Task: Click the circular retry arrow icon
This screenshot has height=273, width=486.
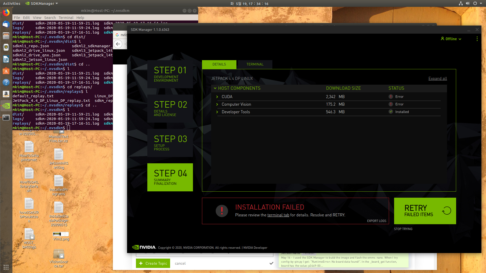Action: (447, 210)
